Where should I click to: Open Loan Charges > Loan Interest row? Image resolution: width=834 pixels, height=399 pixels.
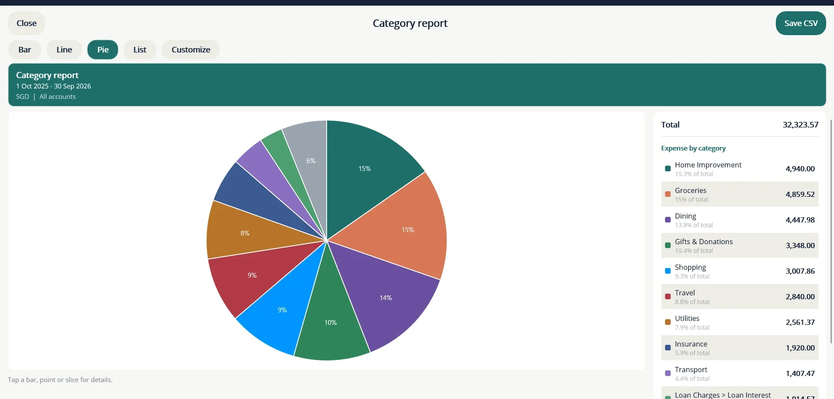point(740,393)
